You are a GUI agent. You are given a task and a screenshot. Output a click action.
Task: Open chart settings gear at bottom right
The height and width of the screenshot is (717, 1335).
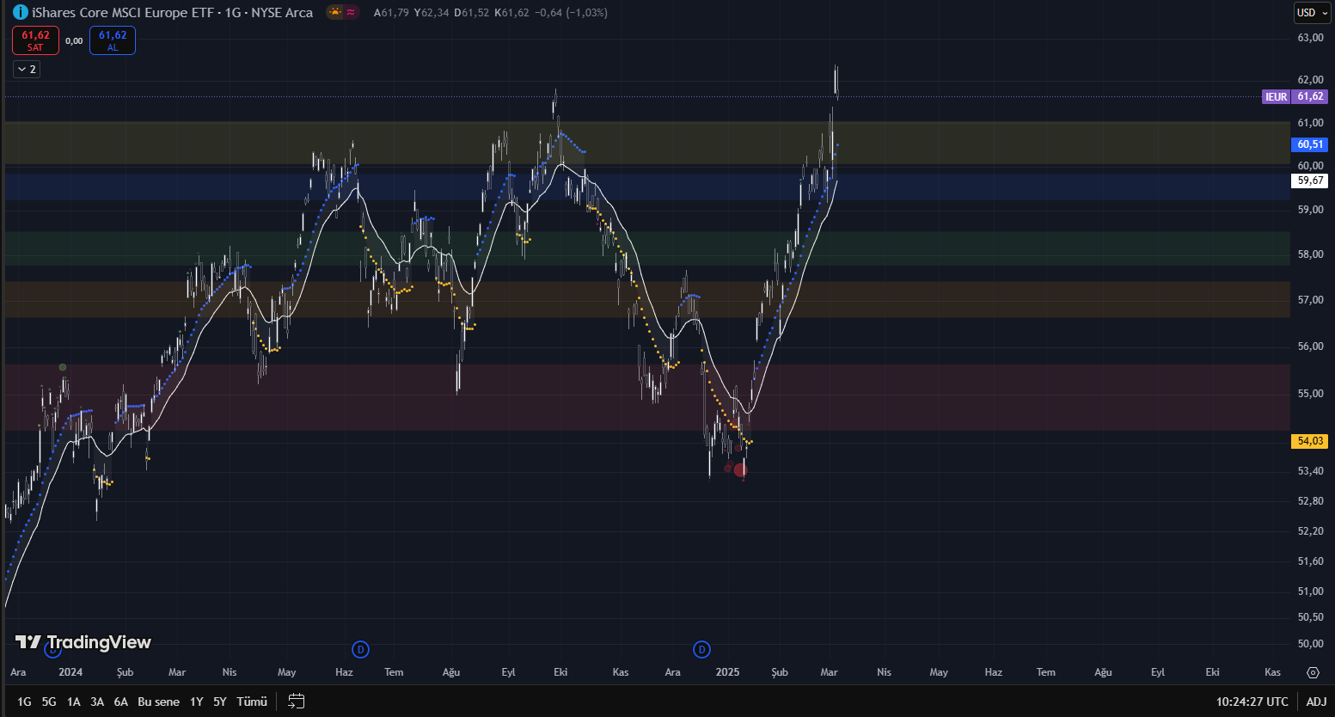[x=1313, y=672]
